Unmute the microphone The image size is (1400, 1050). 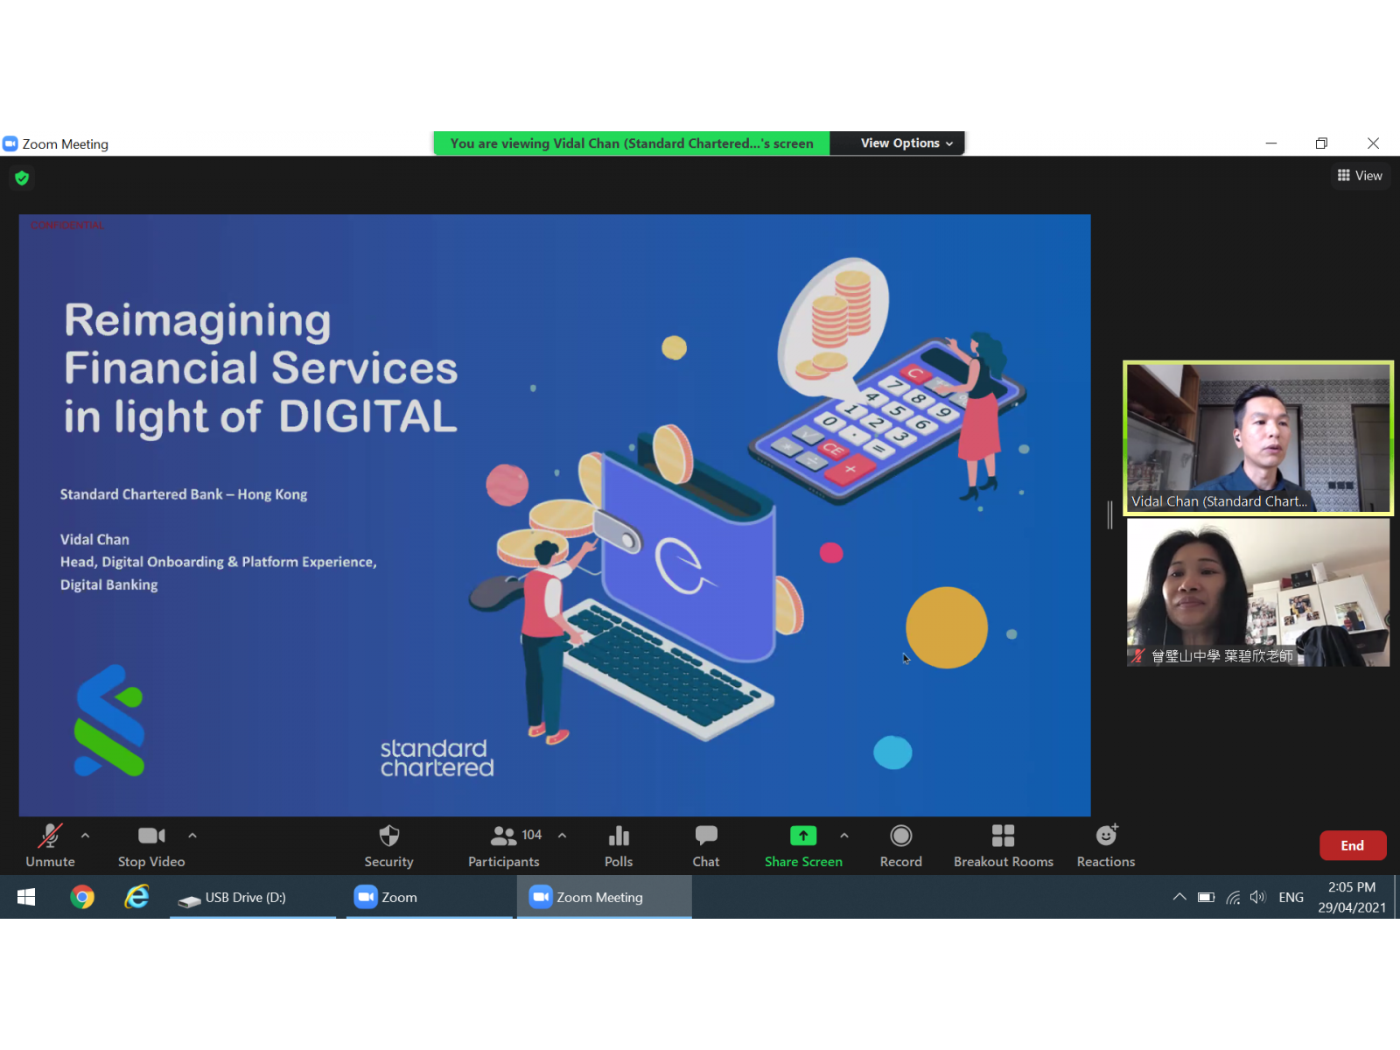(50, 845)
